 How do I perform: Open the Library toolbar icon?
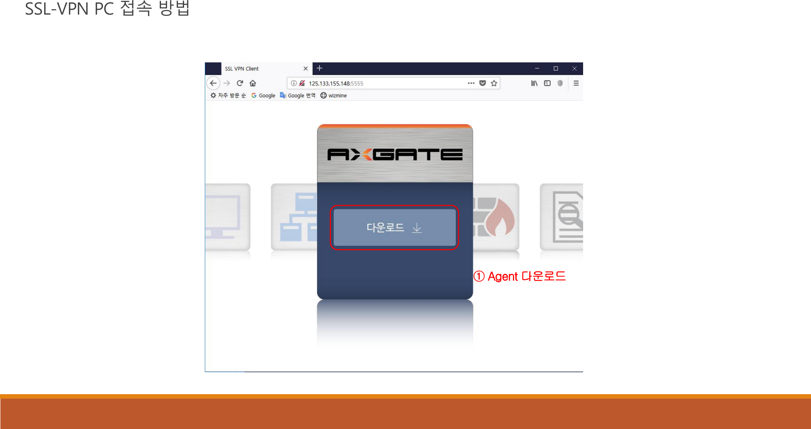pos(534,83)
